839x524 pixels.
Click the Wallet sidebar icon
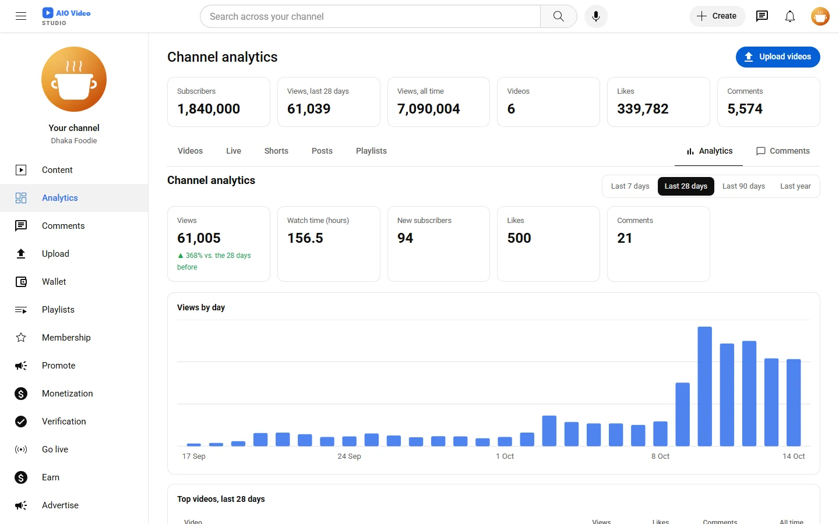pyautogui.click(x=21, y=282)
